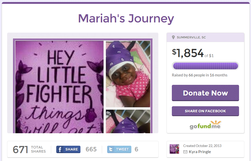Click the Share on Facebook button
This screenshot has height=161, width=251.
tap(205, 111)
